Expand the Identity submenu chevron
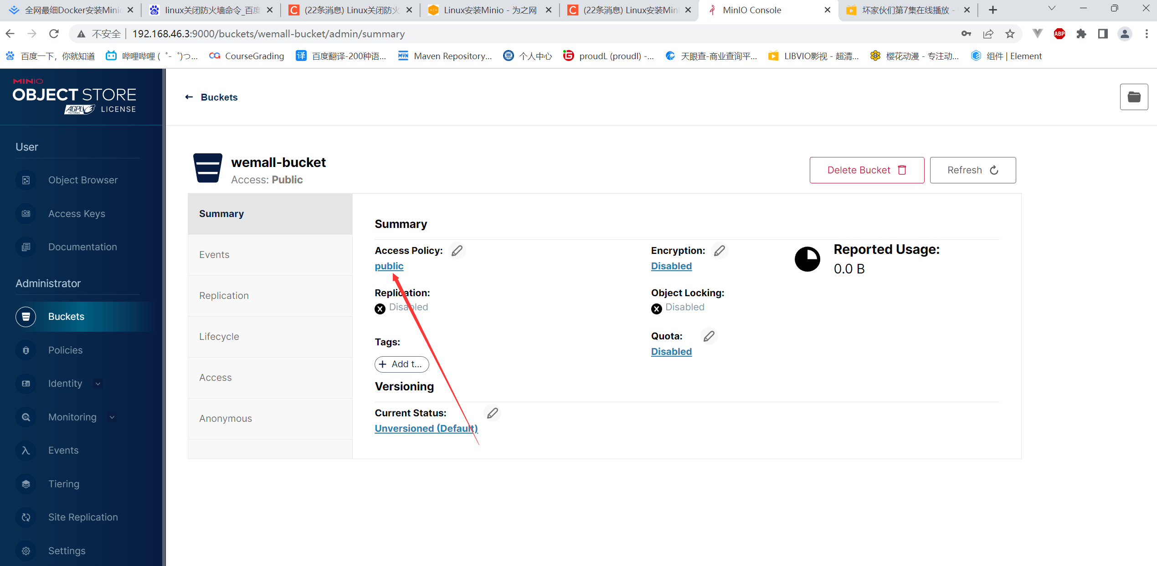 pos(98,384)
